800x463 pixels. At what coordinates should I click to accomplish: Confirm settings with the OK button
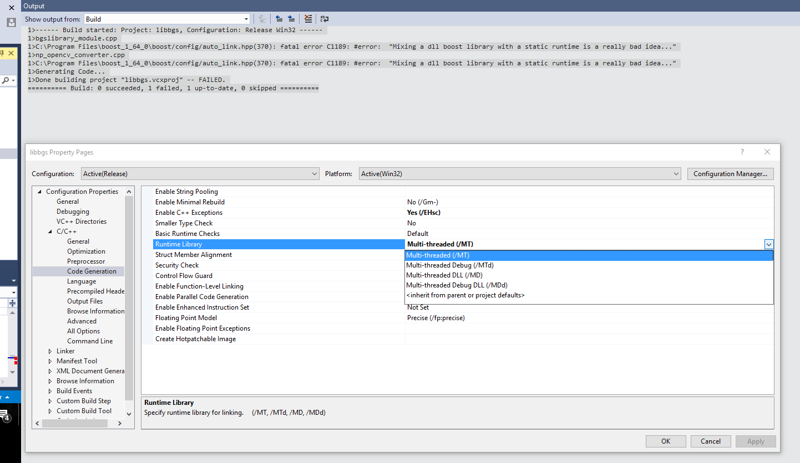pyautogui.click(x=666, y=441)
